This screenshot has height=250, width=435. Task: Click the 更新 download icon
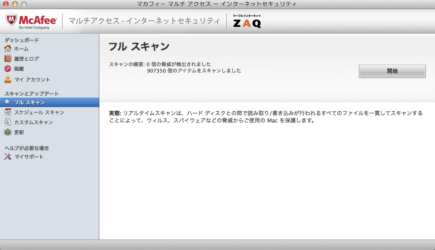(x=8, y=132)
